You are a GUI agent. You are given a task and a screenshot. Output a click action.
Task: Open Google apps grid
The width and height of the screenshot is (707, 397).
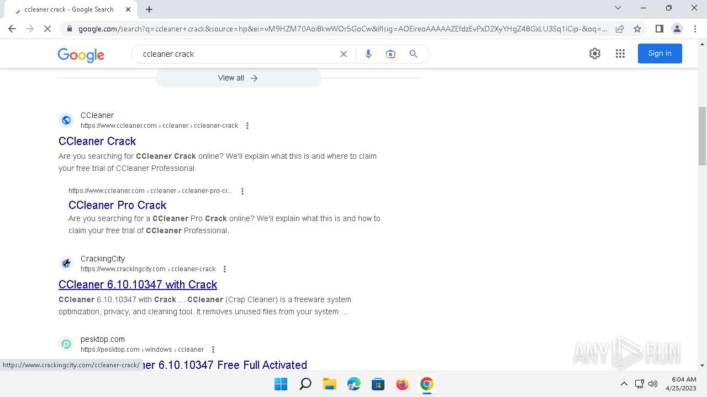620,53
